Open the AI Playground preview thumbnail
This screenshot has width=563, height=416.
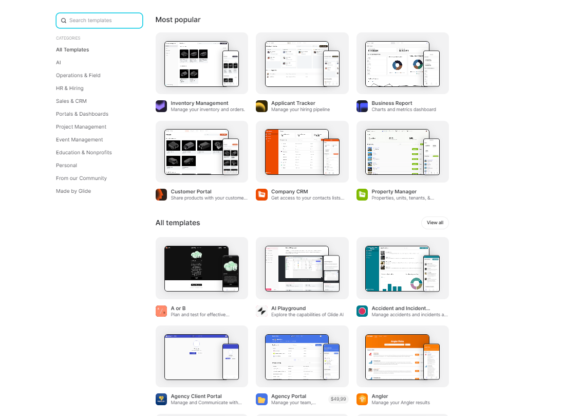pos(303,268)
